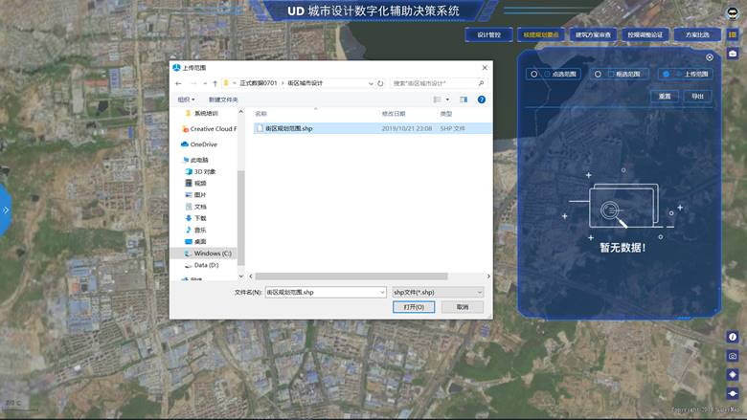
Task: Click the 新建文件夹 toolbar item
Action: pyautogui.click(x=223, y=99)
